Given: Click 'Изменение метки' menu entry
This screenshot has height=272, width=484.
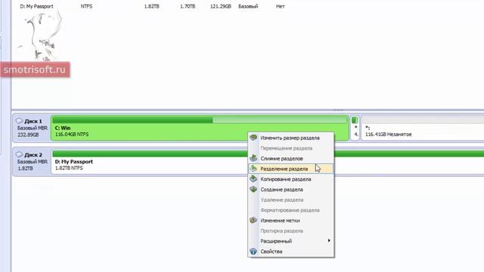Looking at the screenshot, I should point(290,221).
